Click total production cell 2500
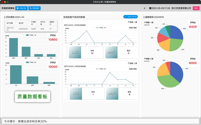This screenshot has width=201, height=125. point(42,29)
